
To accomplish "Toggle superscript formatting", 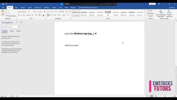I will tap(33, 15).
